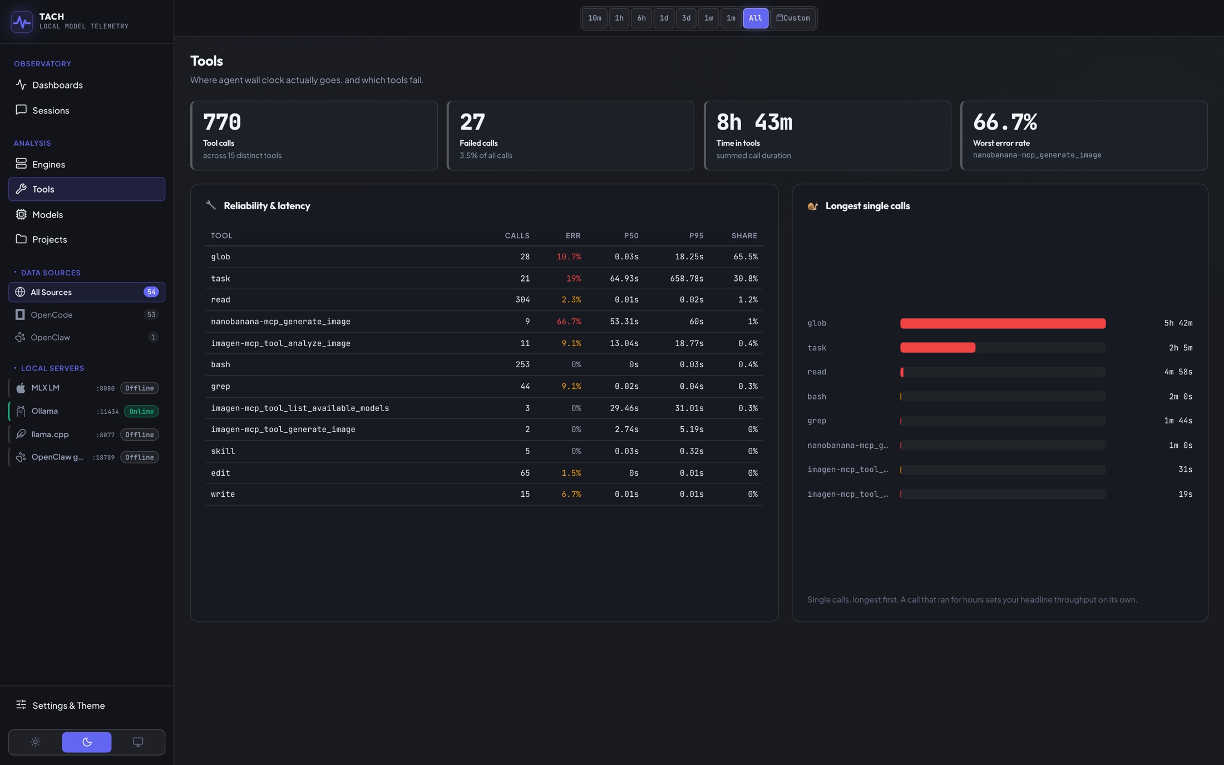Image resolution: width=1224 pixels, height=765 pixels.
Task: Go to the Engines analysis page
Action: click(86, 164)
